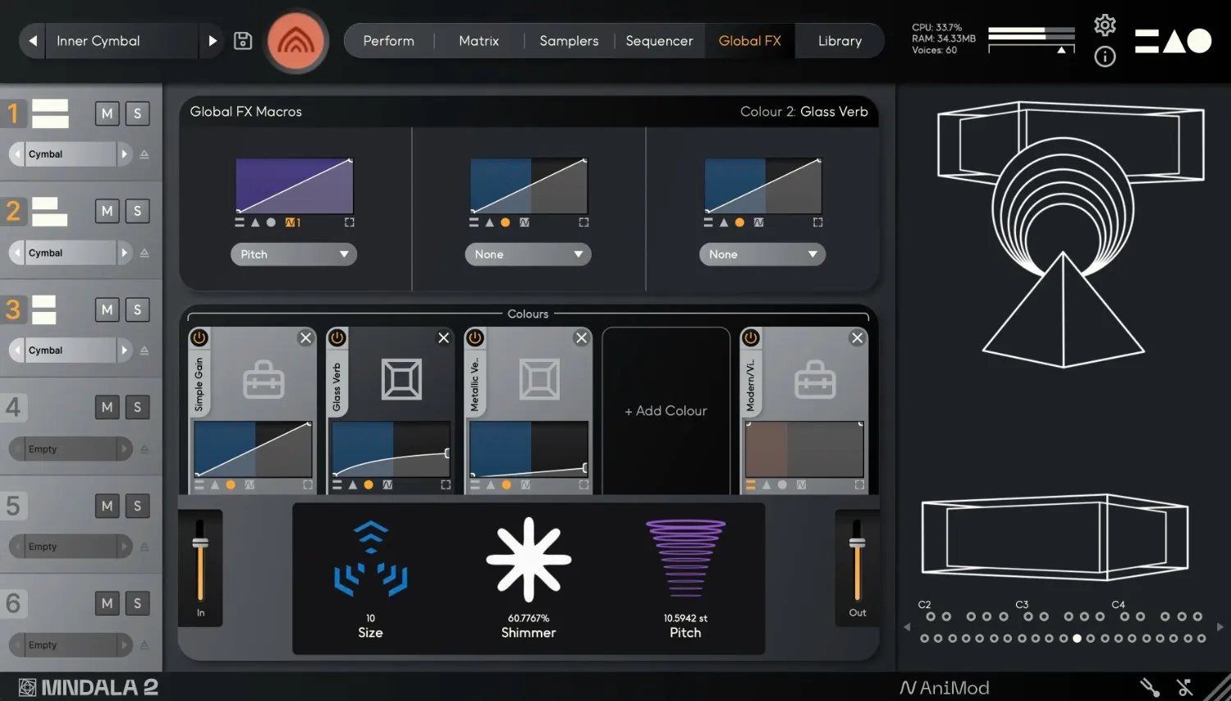1231x701 pixels.
Task: Click the blue Size icon
Action: coord(370,559)
